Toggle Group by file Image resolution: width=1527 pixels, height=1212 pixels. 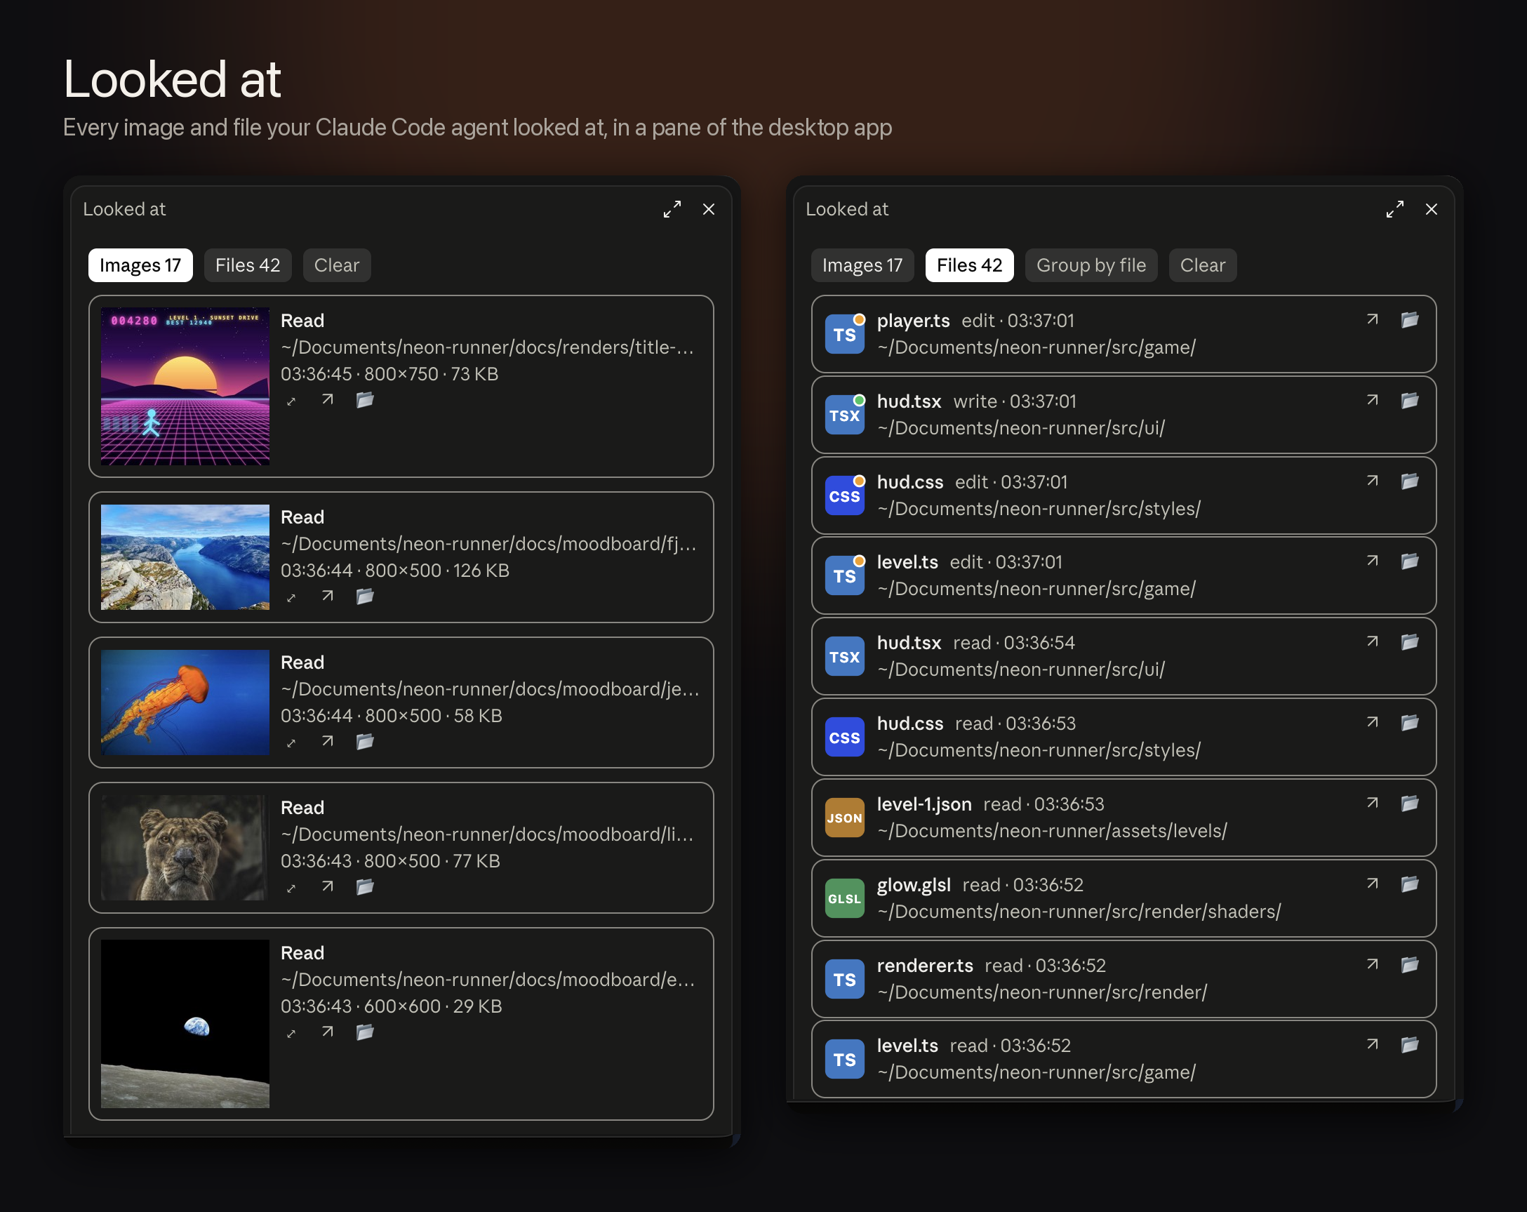click(x=1091, y=265)
